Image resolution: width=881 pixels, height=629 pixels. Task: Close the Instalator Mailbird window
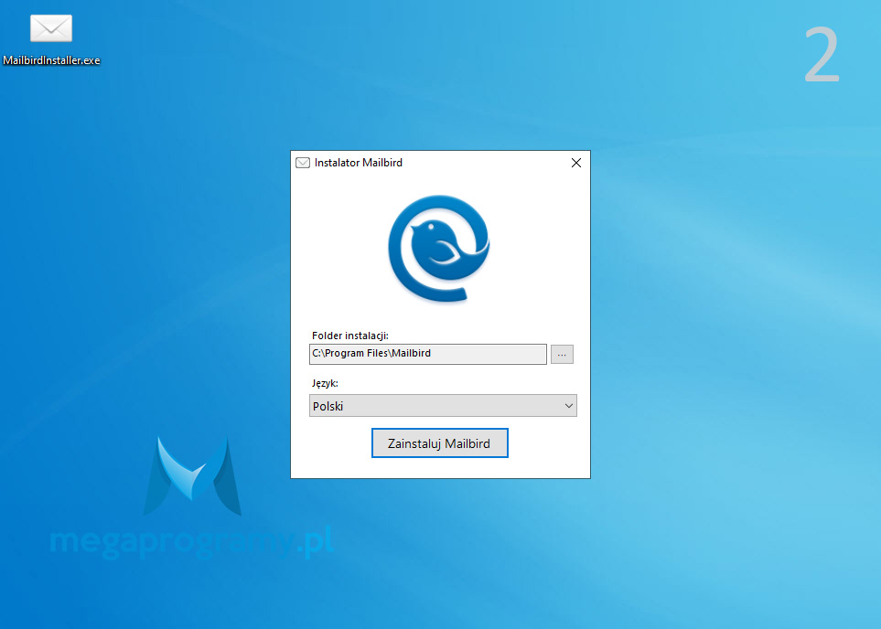pos(575,163)
